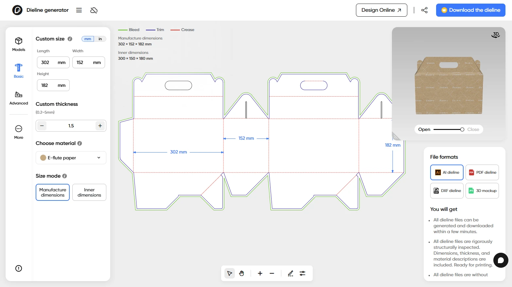Screen dimensions: 512x287
Task: Click the share icon in header
Action: 424,10
